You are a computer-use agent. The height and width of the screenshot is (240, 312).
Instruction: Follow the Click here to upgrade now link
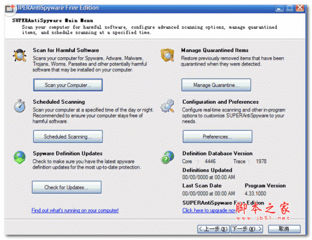[210, 210]
